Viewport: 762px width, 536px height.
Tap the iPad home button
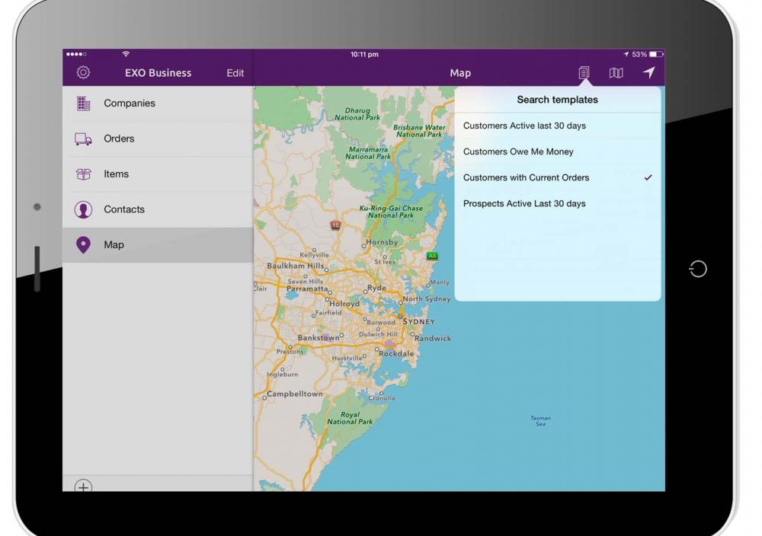(698, 269)
